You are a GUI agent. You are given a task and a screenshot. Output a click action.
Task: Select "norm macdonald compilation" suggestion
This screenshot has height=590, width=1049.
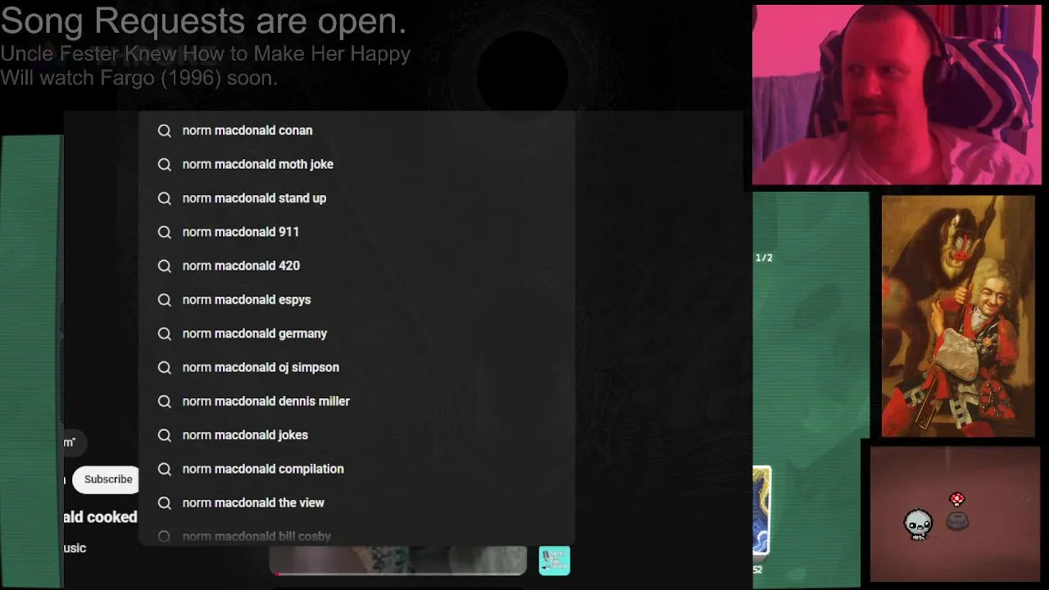pyautogui.click(x=356, y=469)
